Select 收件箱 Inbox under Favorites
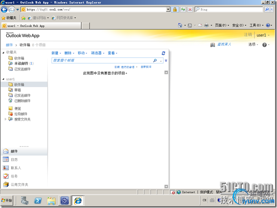 pyautogui.click(x=19, y=58)
